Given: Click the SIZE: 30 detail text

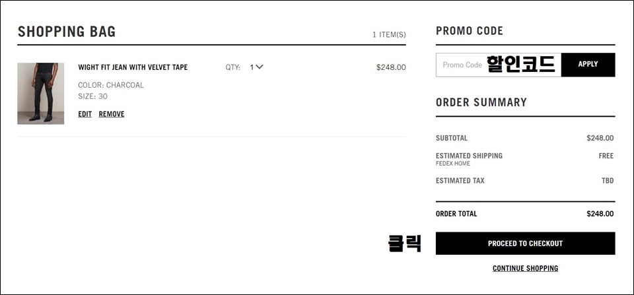Looking at the screenshot, I should pos(92,96).
